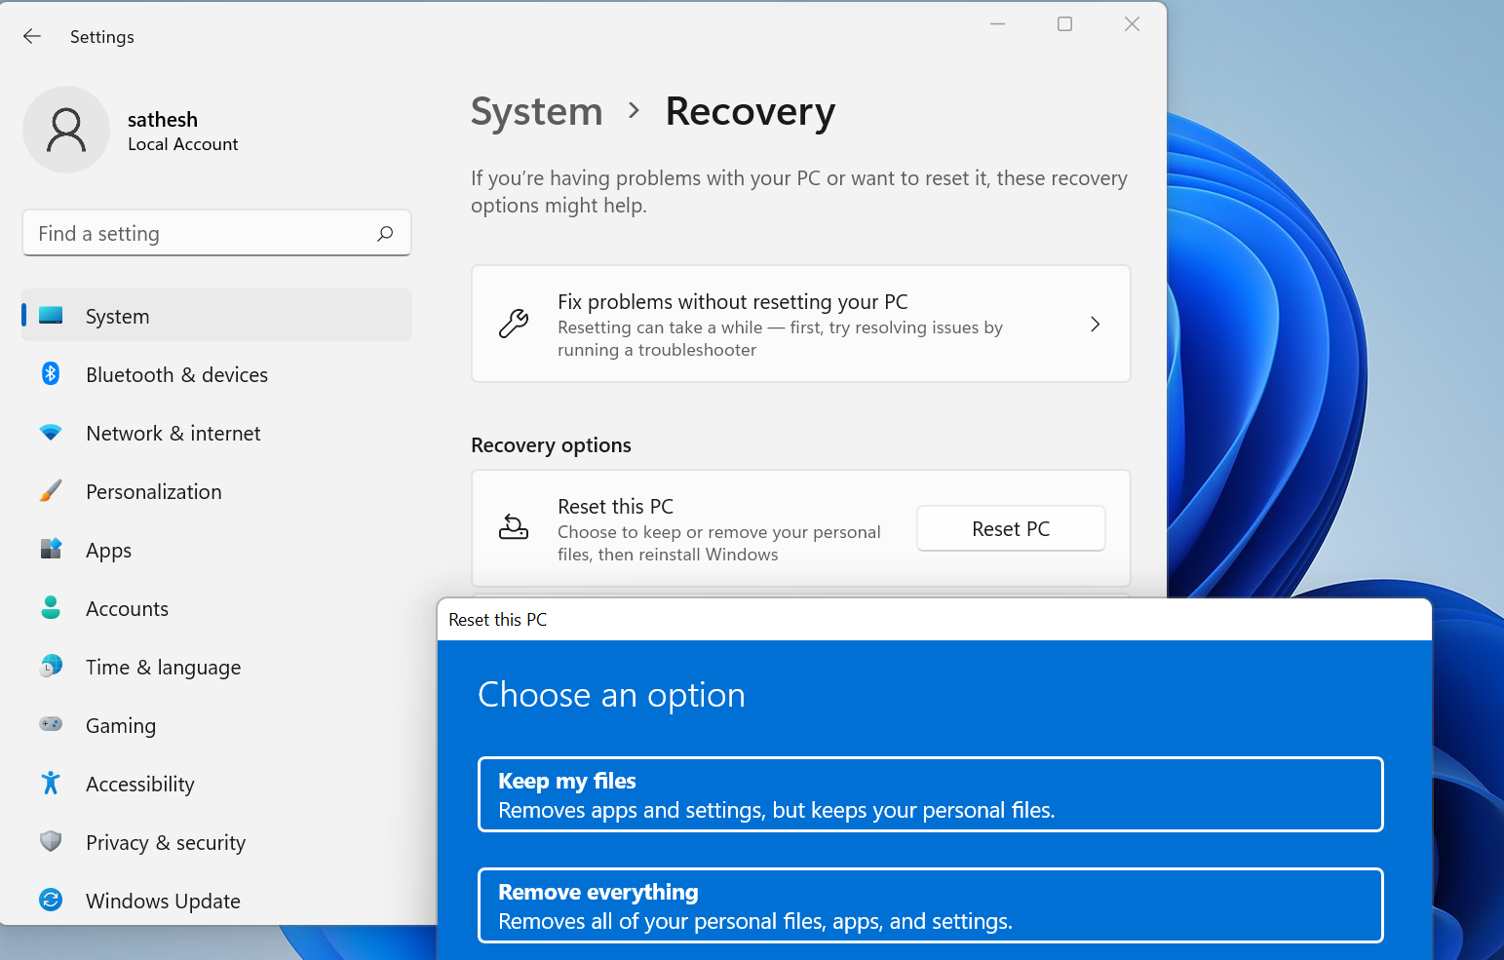Click the Recovery options heading
The image size is (1504, 960).
551,445
